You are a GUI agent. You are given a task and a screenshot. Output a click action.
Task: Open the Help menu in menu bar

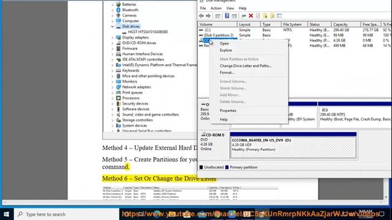(243, 8)
